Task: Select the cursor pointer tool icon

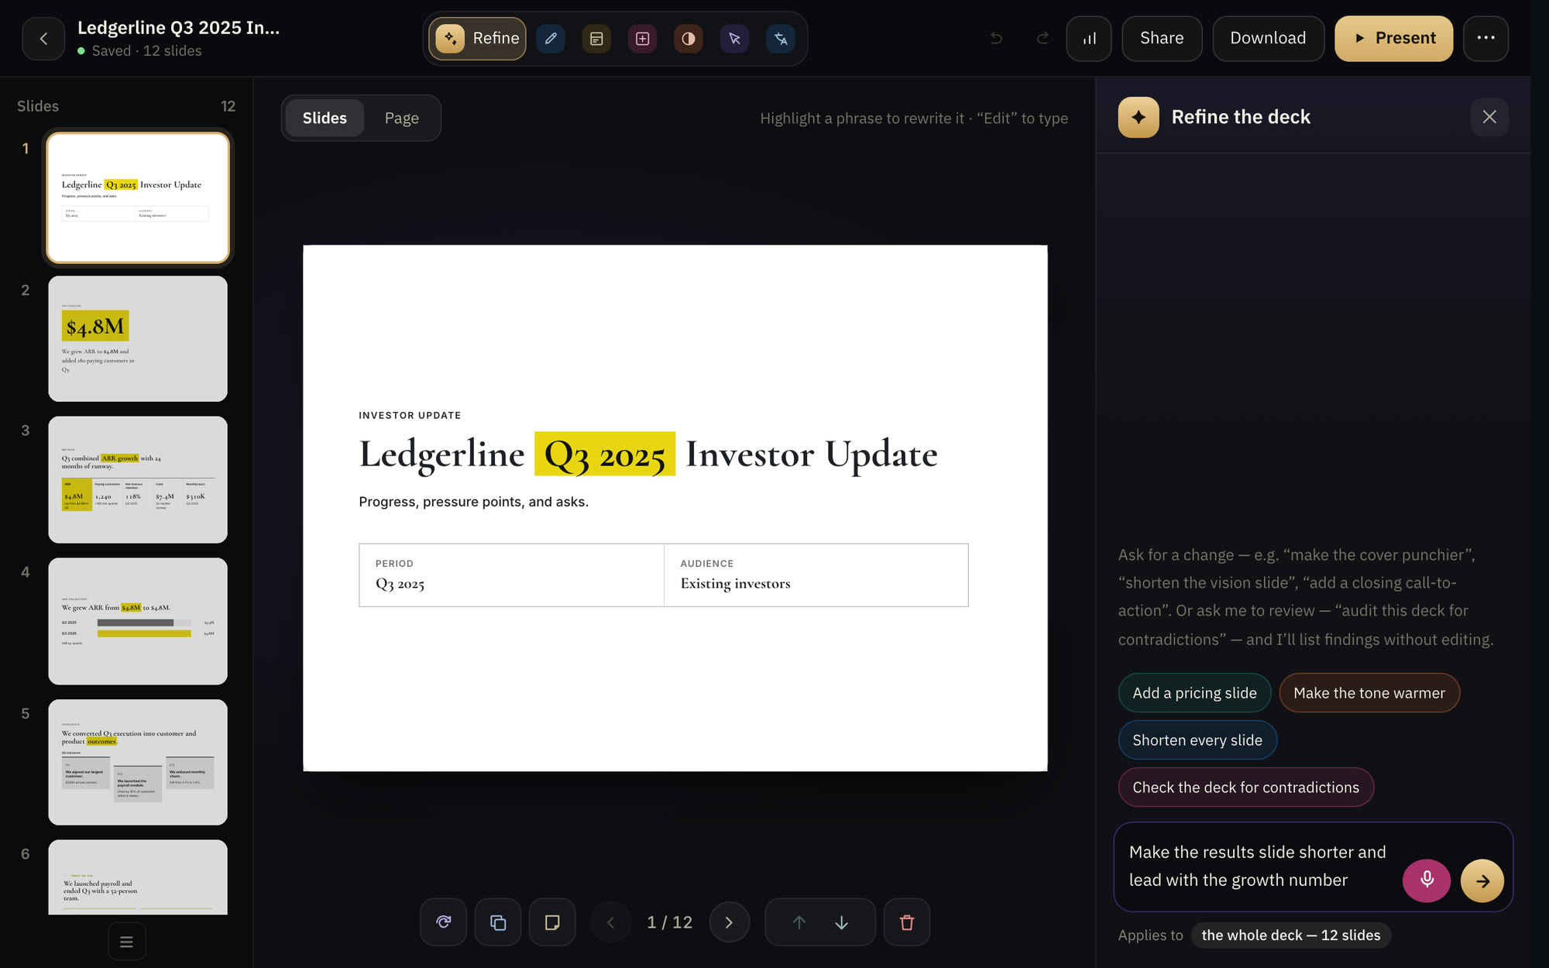Action: pos(734,39)
